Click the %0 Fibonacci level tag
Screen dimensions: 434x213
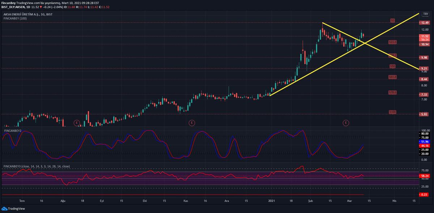click(x=392, y=20)
